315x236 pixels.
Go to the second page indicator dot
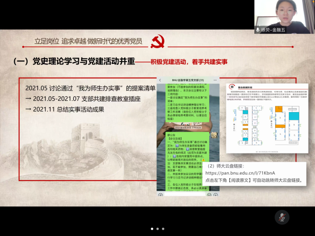[x=157, y=229]
